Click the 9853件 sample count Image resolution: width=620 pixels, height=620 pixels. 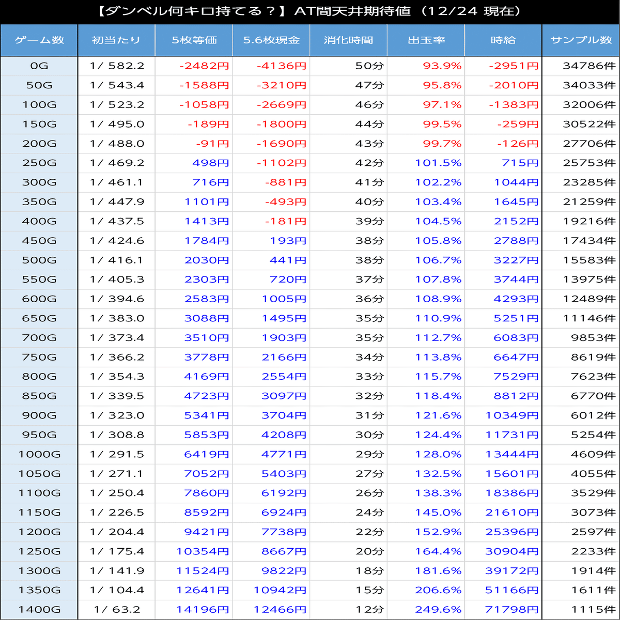(594, 338)
